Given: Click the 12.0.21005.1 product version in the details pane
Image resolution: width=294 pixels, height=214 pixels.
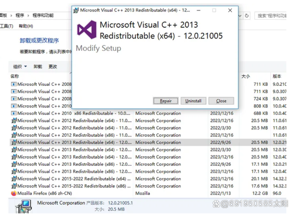Looking at the screenshot, I should pos(121,203).
